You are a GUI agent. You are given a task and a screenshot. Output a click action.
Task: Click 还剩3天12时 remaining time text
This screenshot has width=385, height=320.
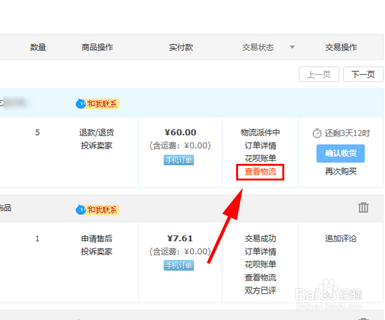coord(347,133)
